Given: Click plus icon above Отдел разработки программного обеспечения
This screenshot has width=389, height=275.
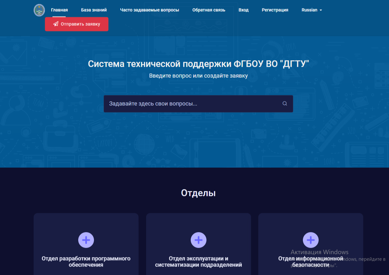Looking at the screenshot, I should coord(86,240).
